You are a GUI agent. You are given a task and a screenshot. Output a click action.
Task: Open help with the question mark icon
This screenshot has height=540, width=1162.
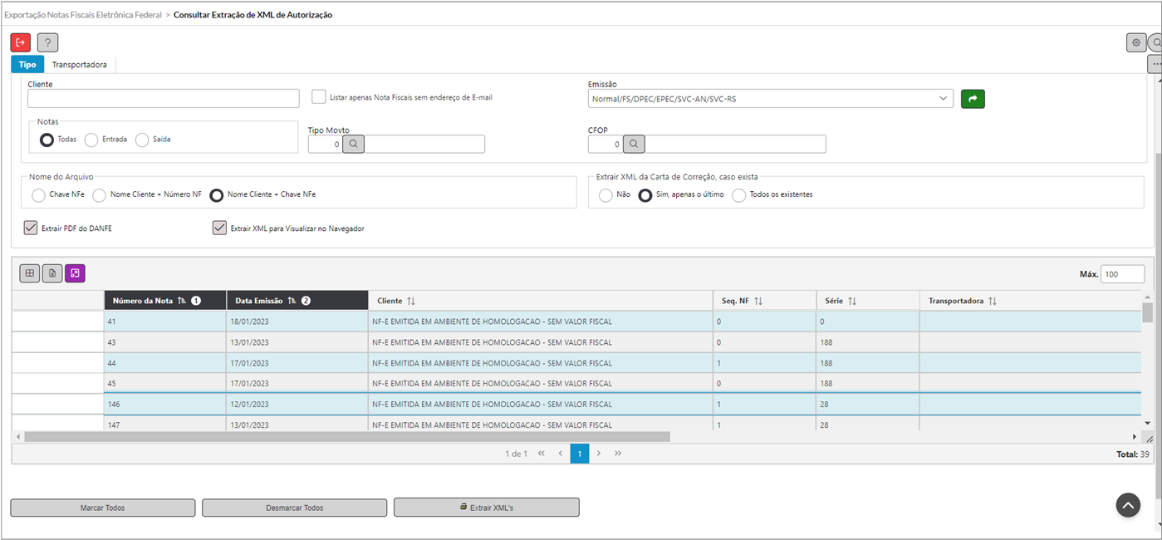click(x=47, y=42)
